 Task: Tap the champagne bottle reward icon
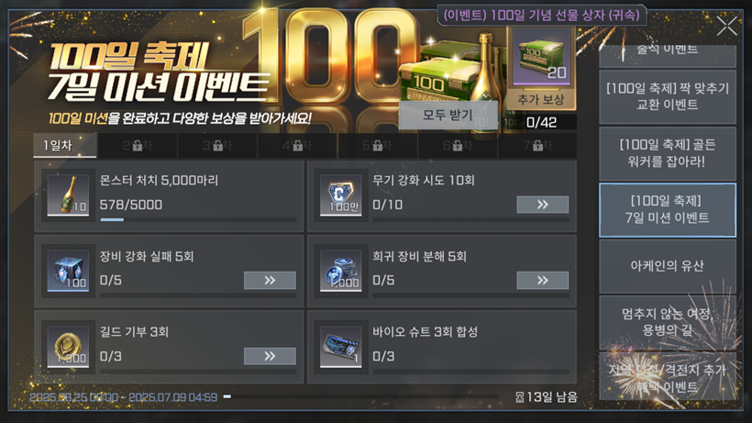coord(68,195)
